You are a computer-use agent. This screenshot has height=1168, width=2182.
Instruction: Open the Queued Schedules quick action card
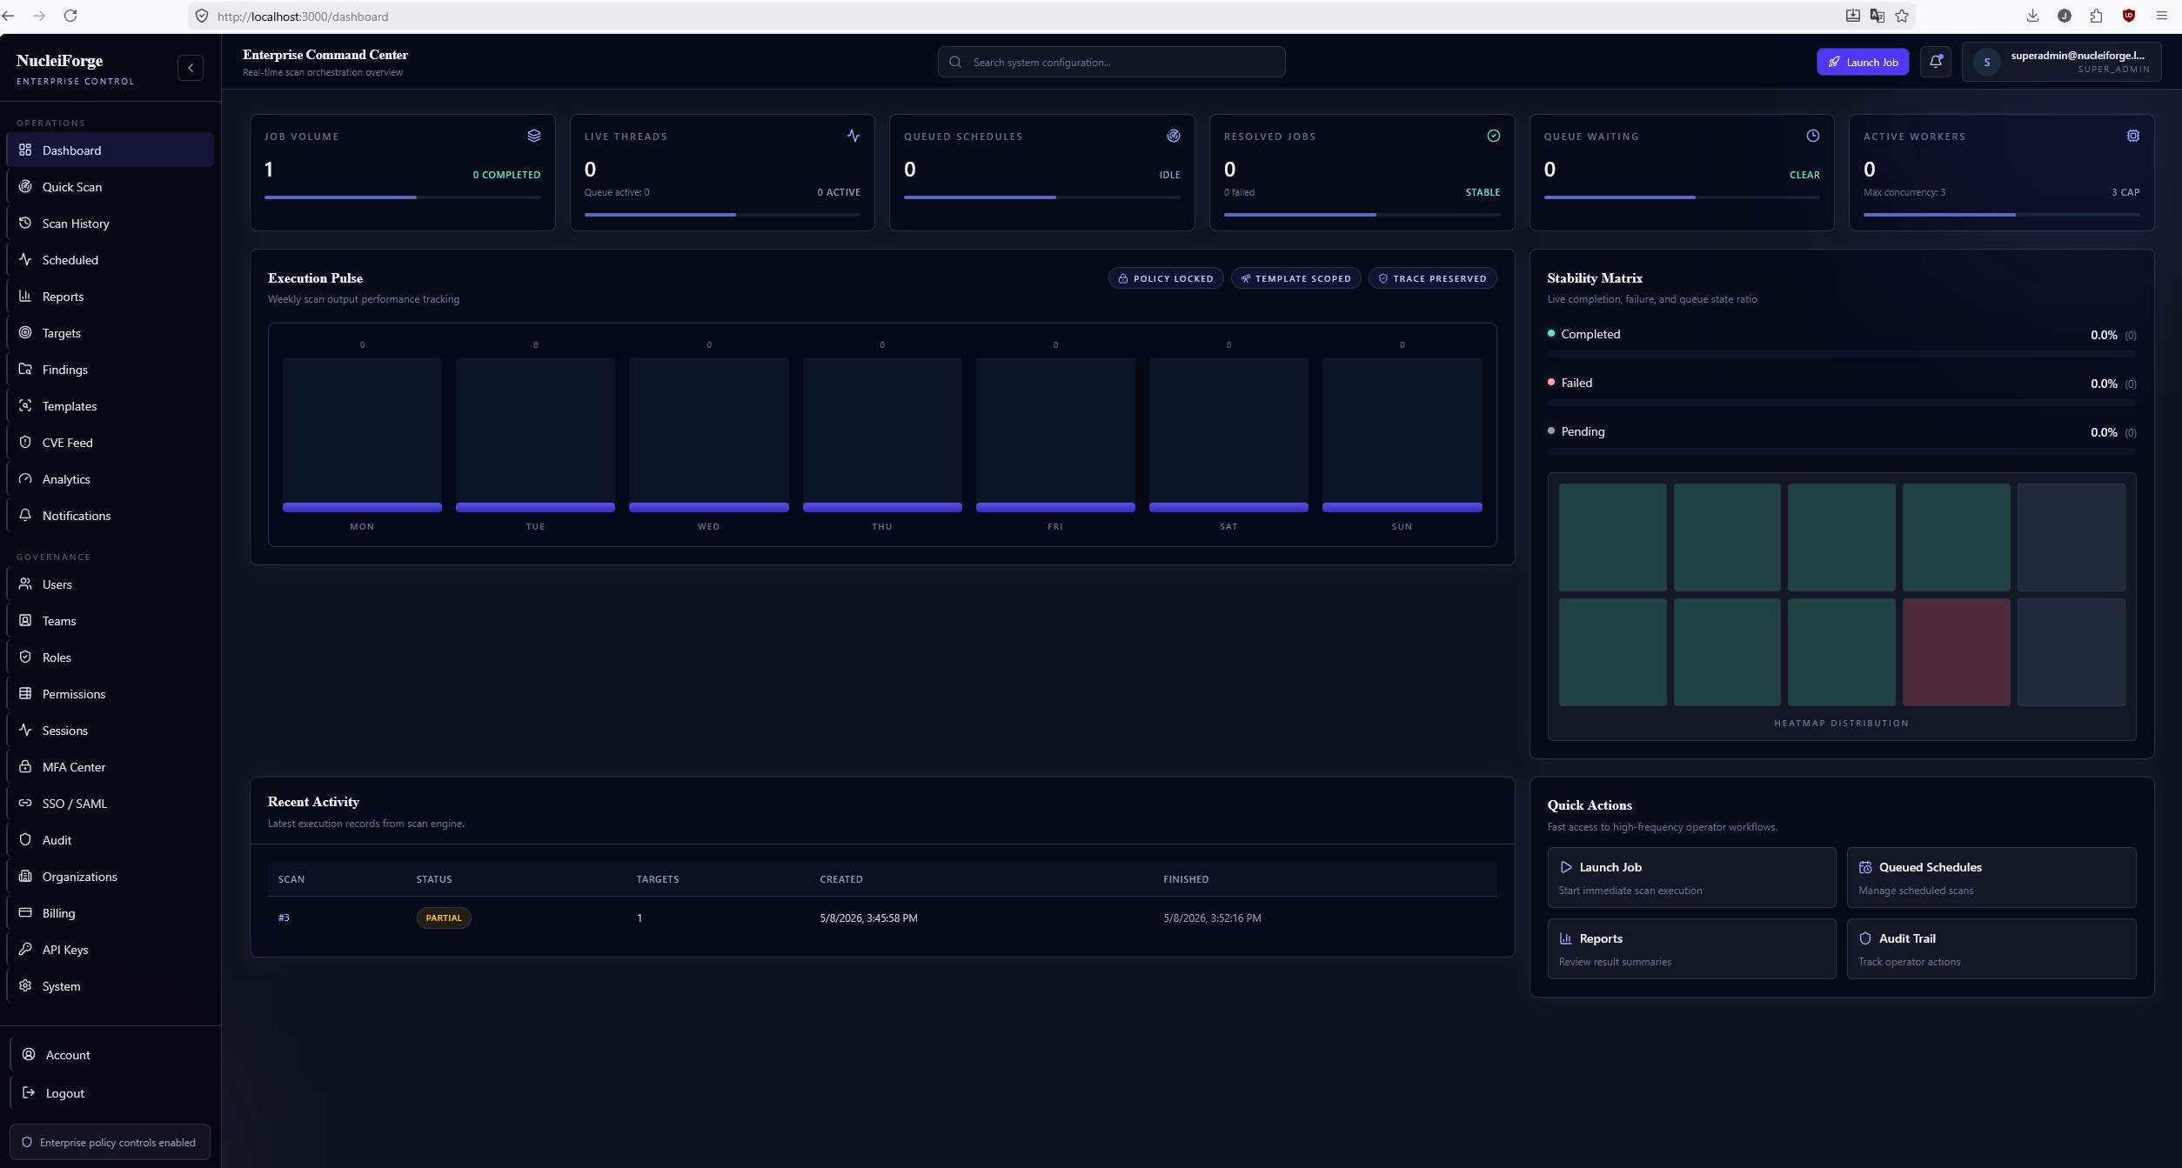click(x=1991, y=878)
